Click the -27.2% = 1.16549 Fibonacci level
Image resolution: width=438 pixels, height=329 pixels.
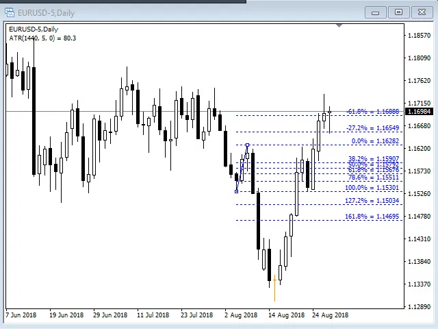(x=372, y=128)
